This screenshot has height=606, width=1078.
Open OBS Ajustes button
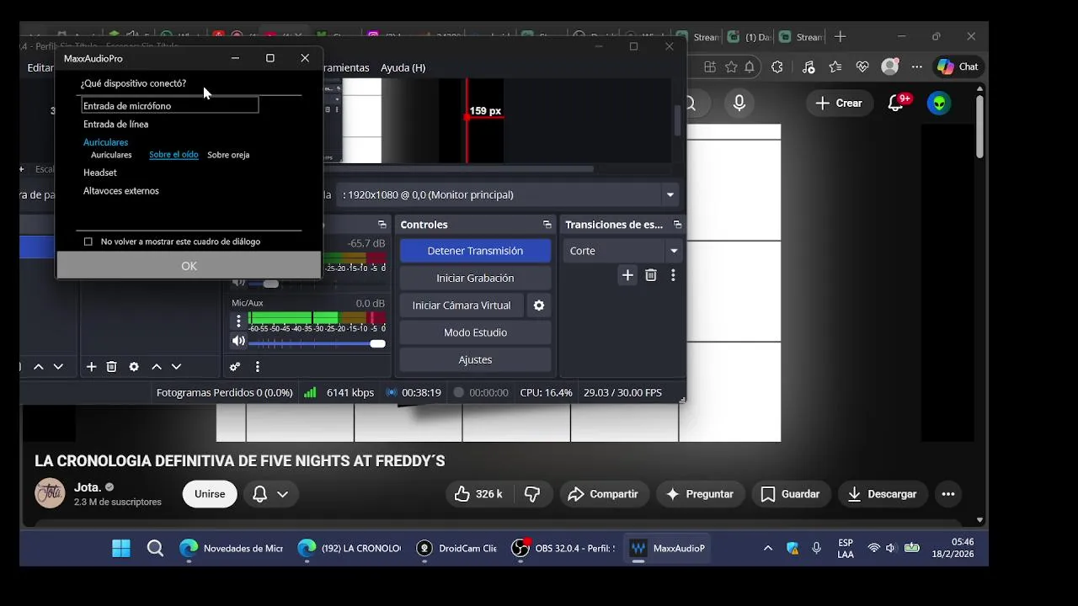coord(475,359)
